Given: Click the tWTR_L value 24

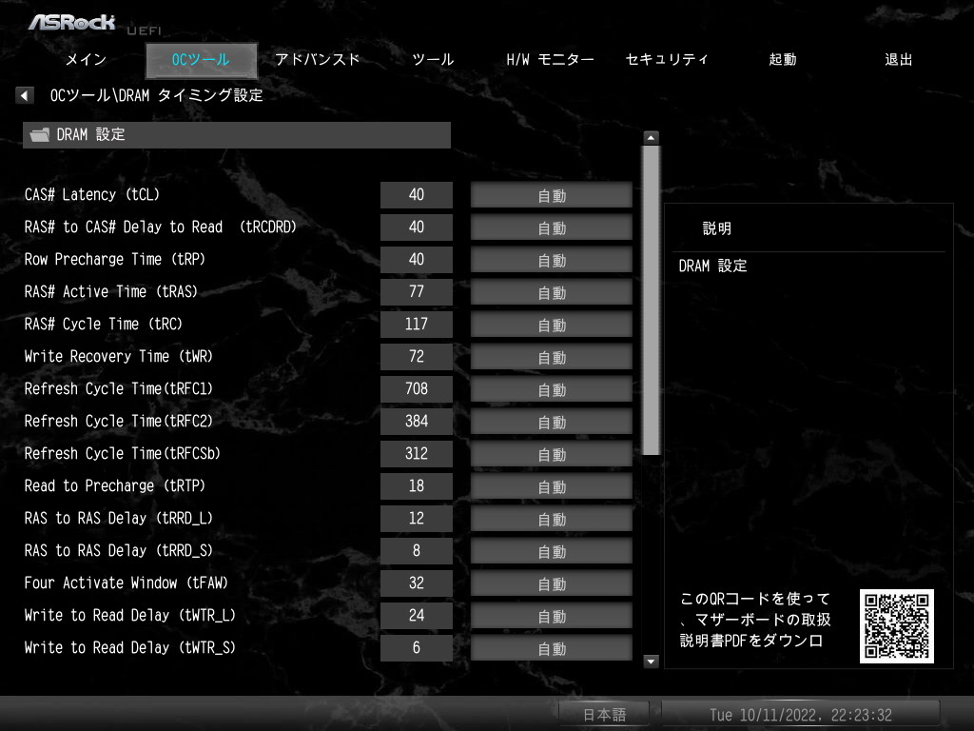Looking at the screenshot, I should [x=417, y=615].
